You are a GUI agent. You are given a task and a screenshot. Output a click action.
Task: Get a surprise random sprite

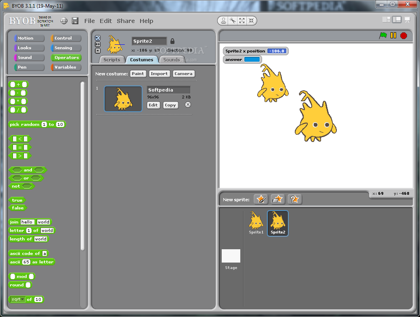click(294, 199)
